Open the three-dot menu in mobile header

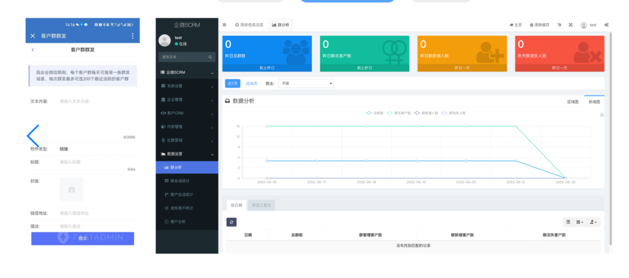(x=133, y=36)
